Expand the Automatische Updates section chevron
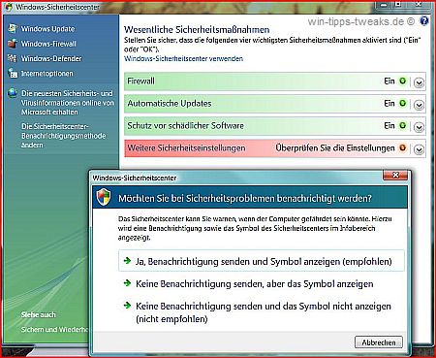The image size is (436, 358). (x=419, y=105)
